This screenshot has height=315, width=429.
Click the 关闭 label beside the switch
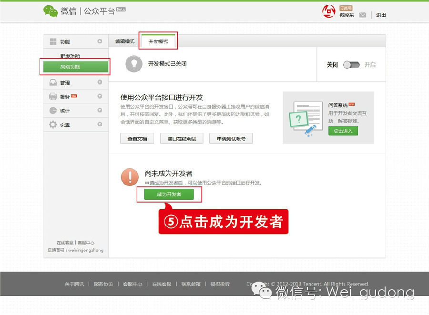tap(332, 65)
